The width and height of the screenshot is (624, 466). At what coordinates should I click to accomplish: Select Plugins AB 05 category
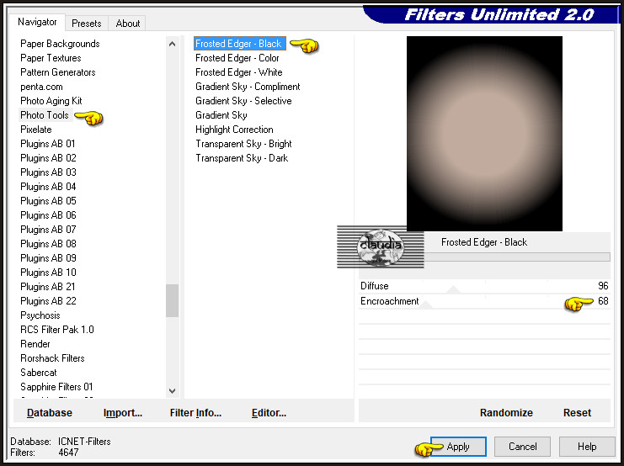[48, 201]
